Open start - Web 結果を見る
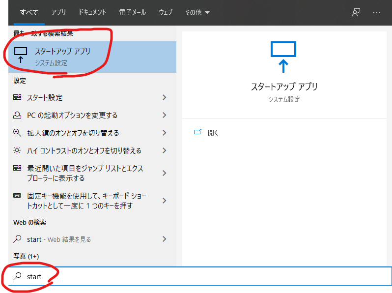Viewport: 392px width, 293px height. [x=92, y=239]
